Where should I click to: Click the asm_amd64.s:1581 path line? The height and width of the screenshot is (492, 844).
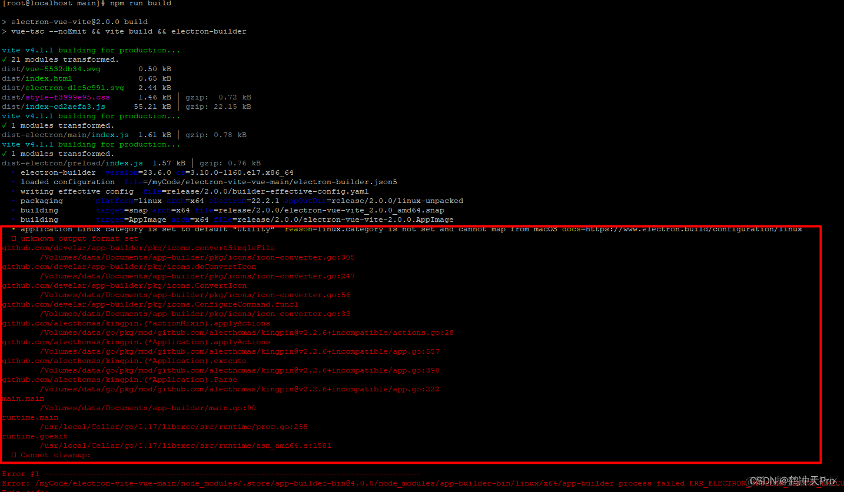(185, 446)
